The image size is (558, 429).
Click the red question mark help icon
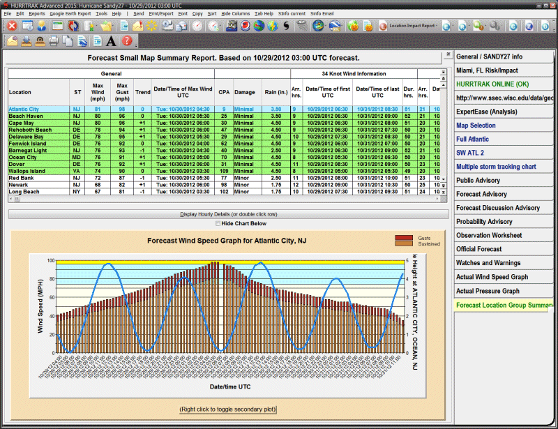click(127, 41)
